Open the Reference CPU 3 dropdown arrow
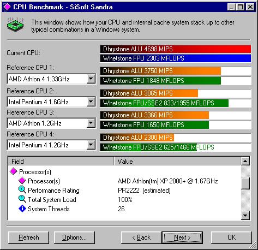This screenshot has height=250, width=258. click(91, 123)
